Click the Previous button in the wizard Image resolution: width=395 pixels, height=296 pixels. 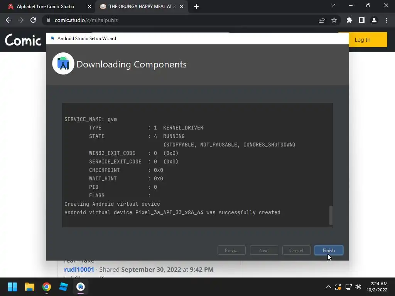point(231,250)
